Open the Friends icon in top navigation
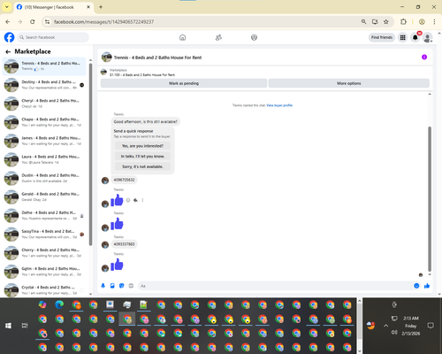The image size is (442, 354). 218,37
